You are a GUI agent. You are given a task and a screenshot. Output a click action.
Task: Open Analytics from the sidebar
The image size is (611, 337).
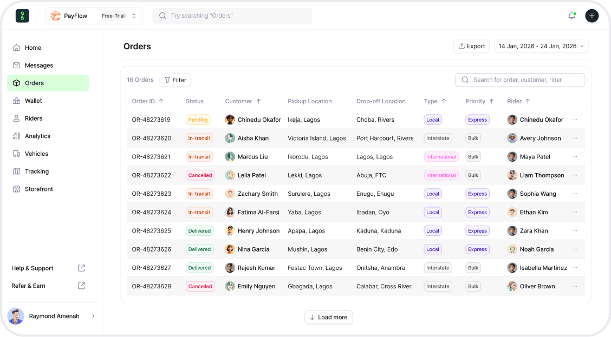(x=37, y=136)
